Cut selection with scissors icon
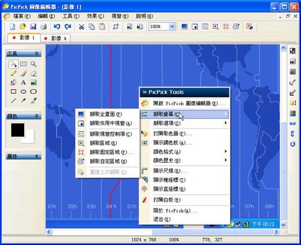 pyautogui.click(x=81, y=26)
